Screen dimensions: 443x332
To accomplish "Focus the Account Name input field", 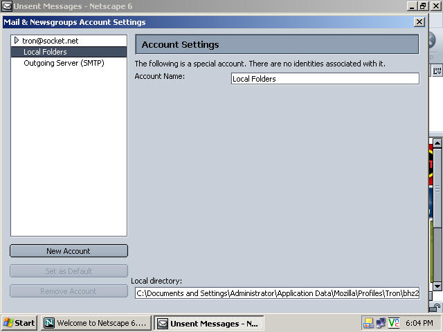I will [325, 79].
